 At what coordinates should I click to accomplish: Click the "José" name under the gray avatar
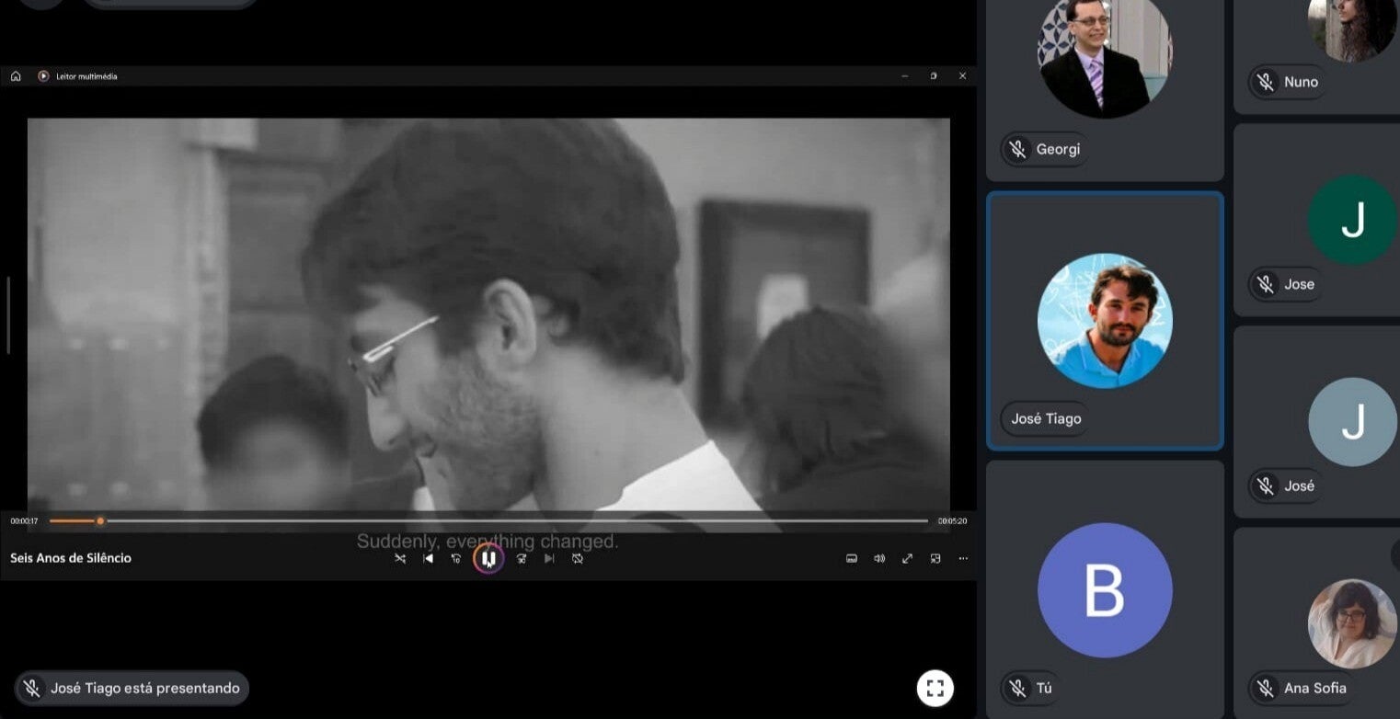point(1299,485)
